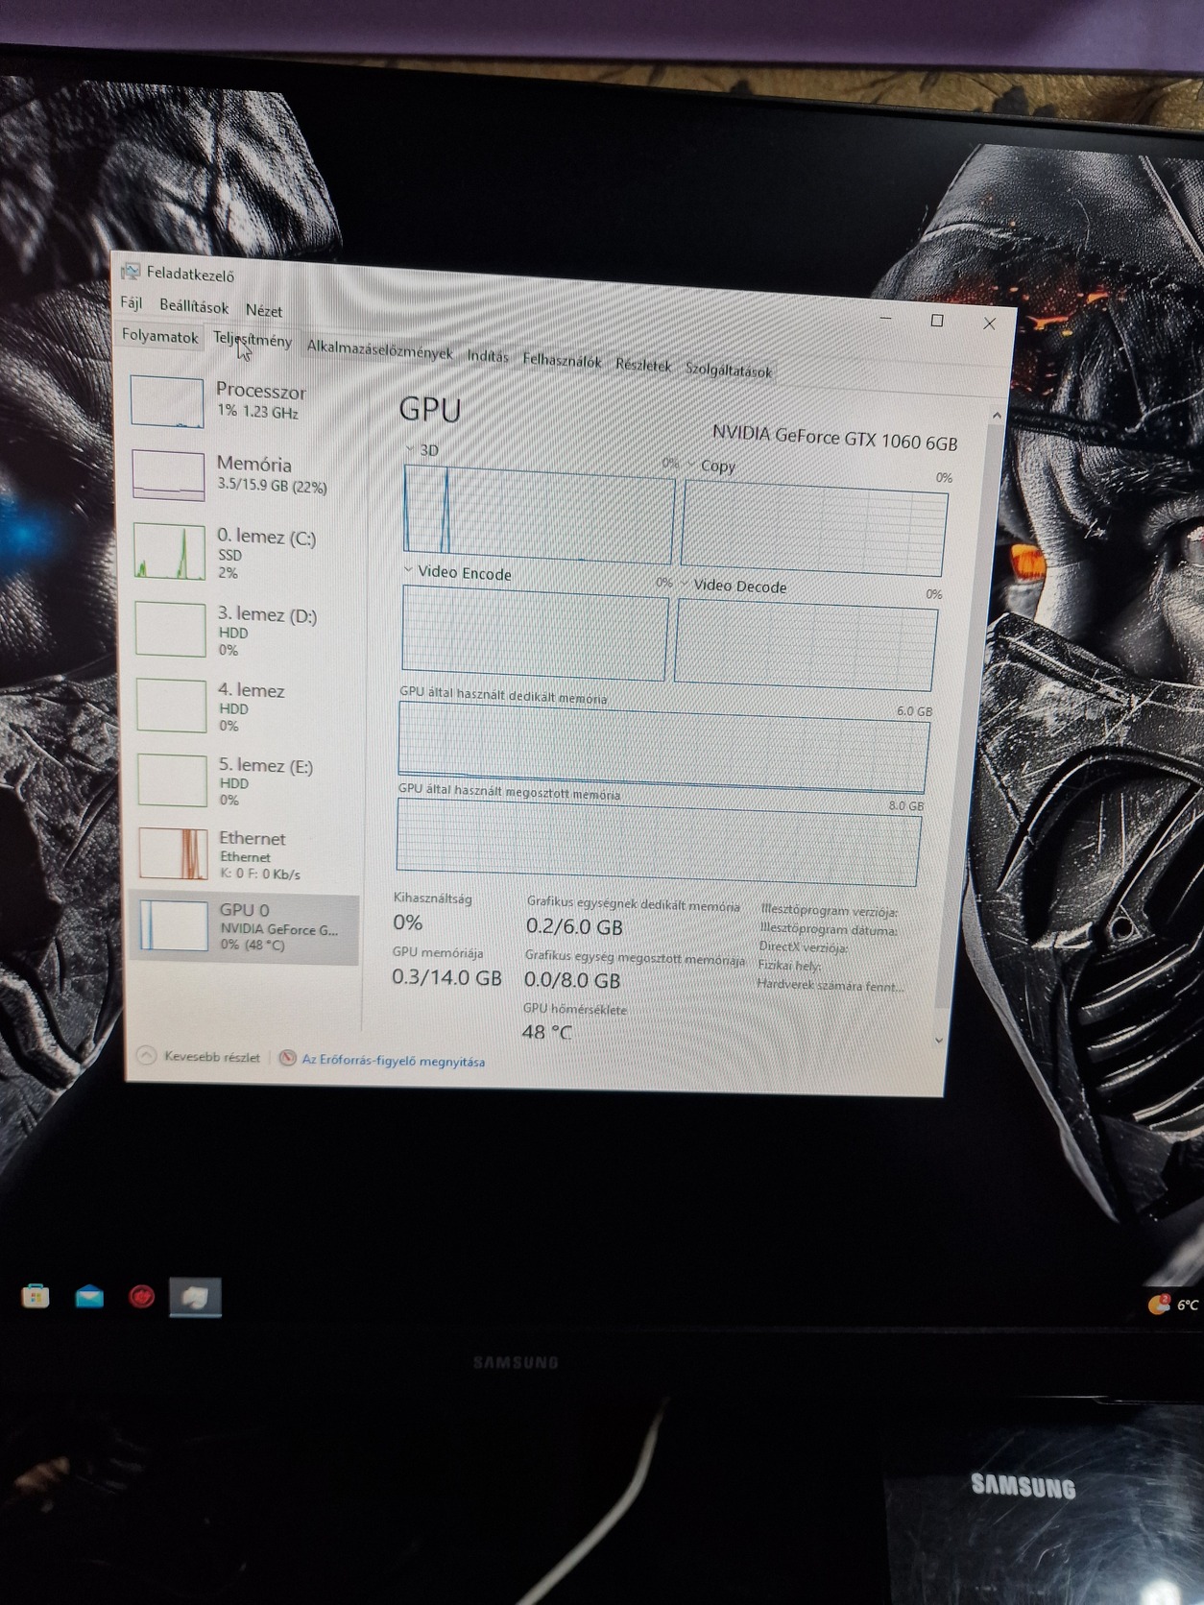
Task: Open the Video Encode engine dropdown
Action: tap(409, 570)
